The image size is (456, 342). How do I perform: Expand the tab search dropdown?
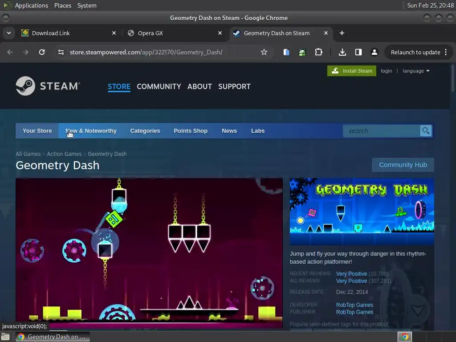point(9,33)
